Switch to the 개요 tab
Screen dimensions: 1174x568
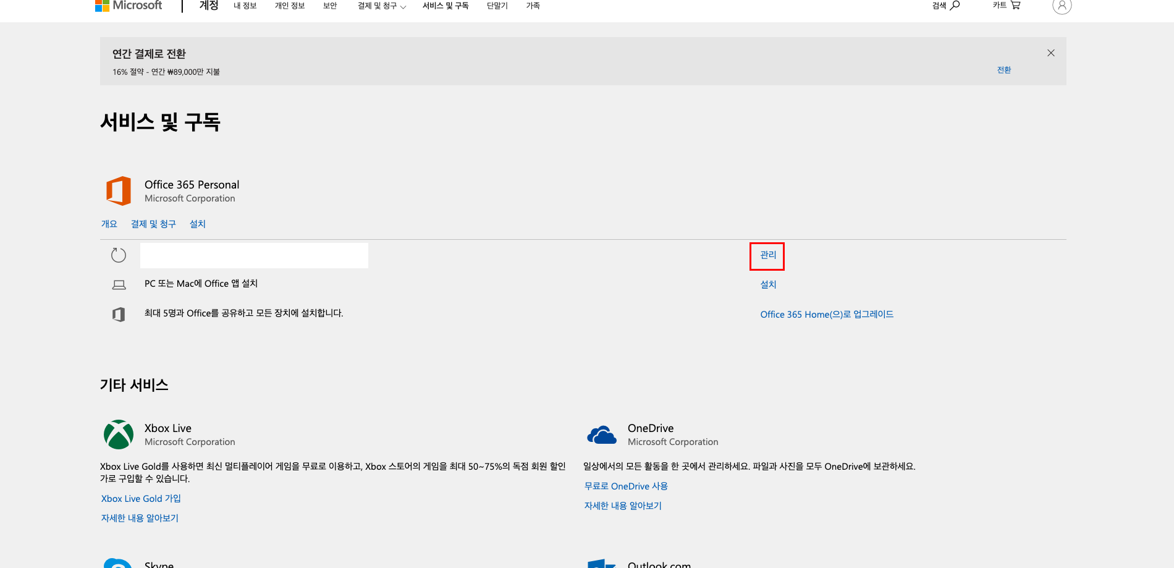(x=109, y=224)
